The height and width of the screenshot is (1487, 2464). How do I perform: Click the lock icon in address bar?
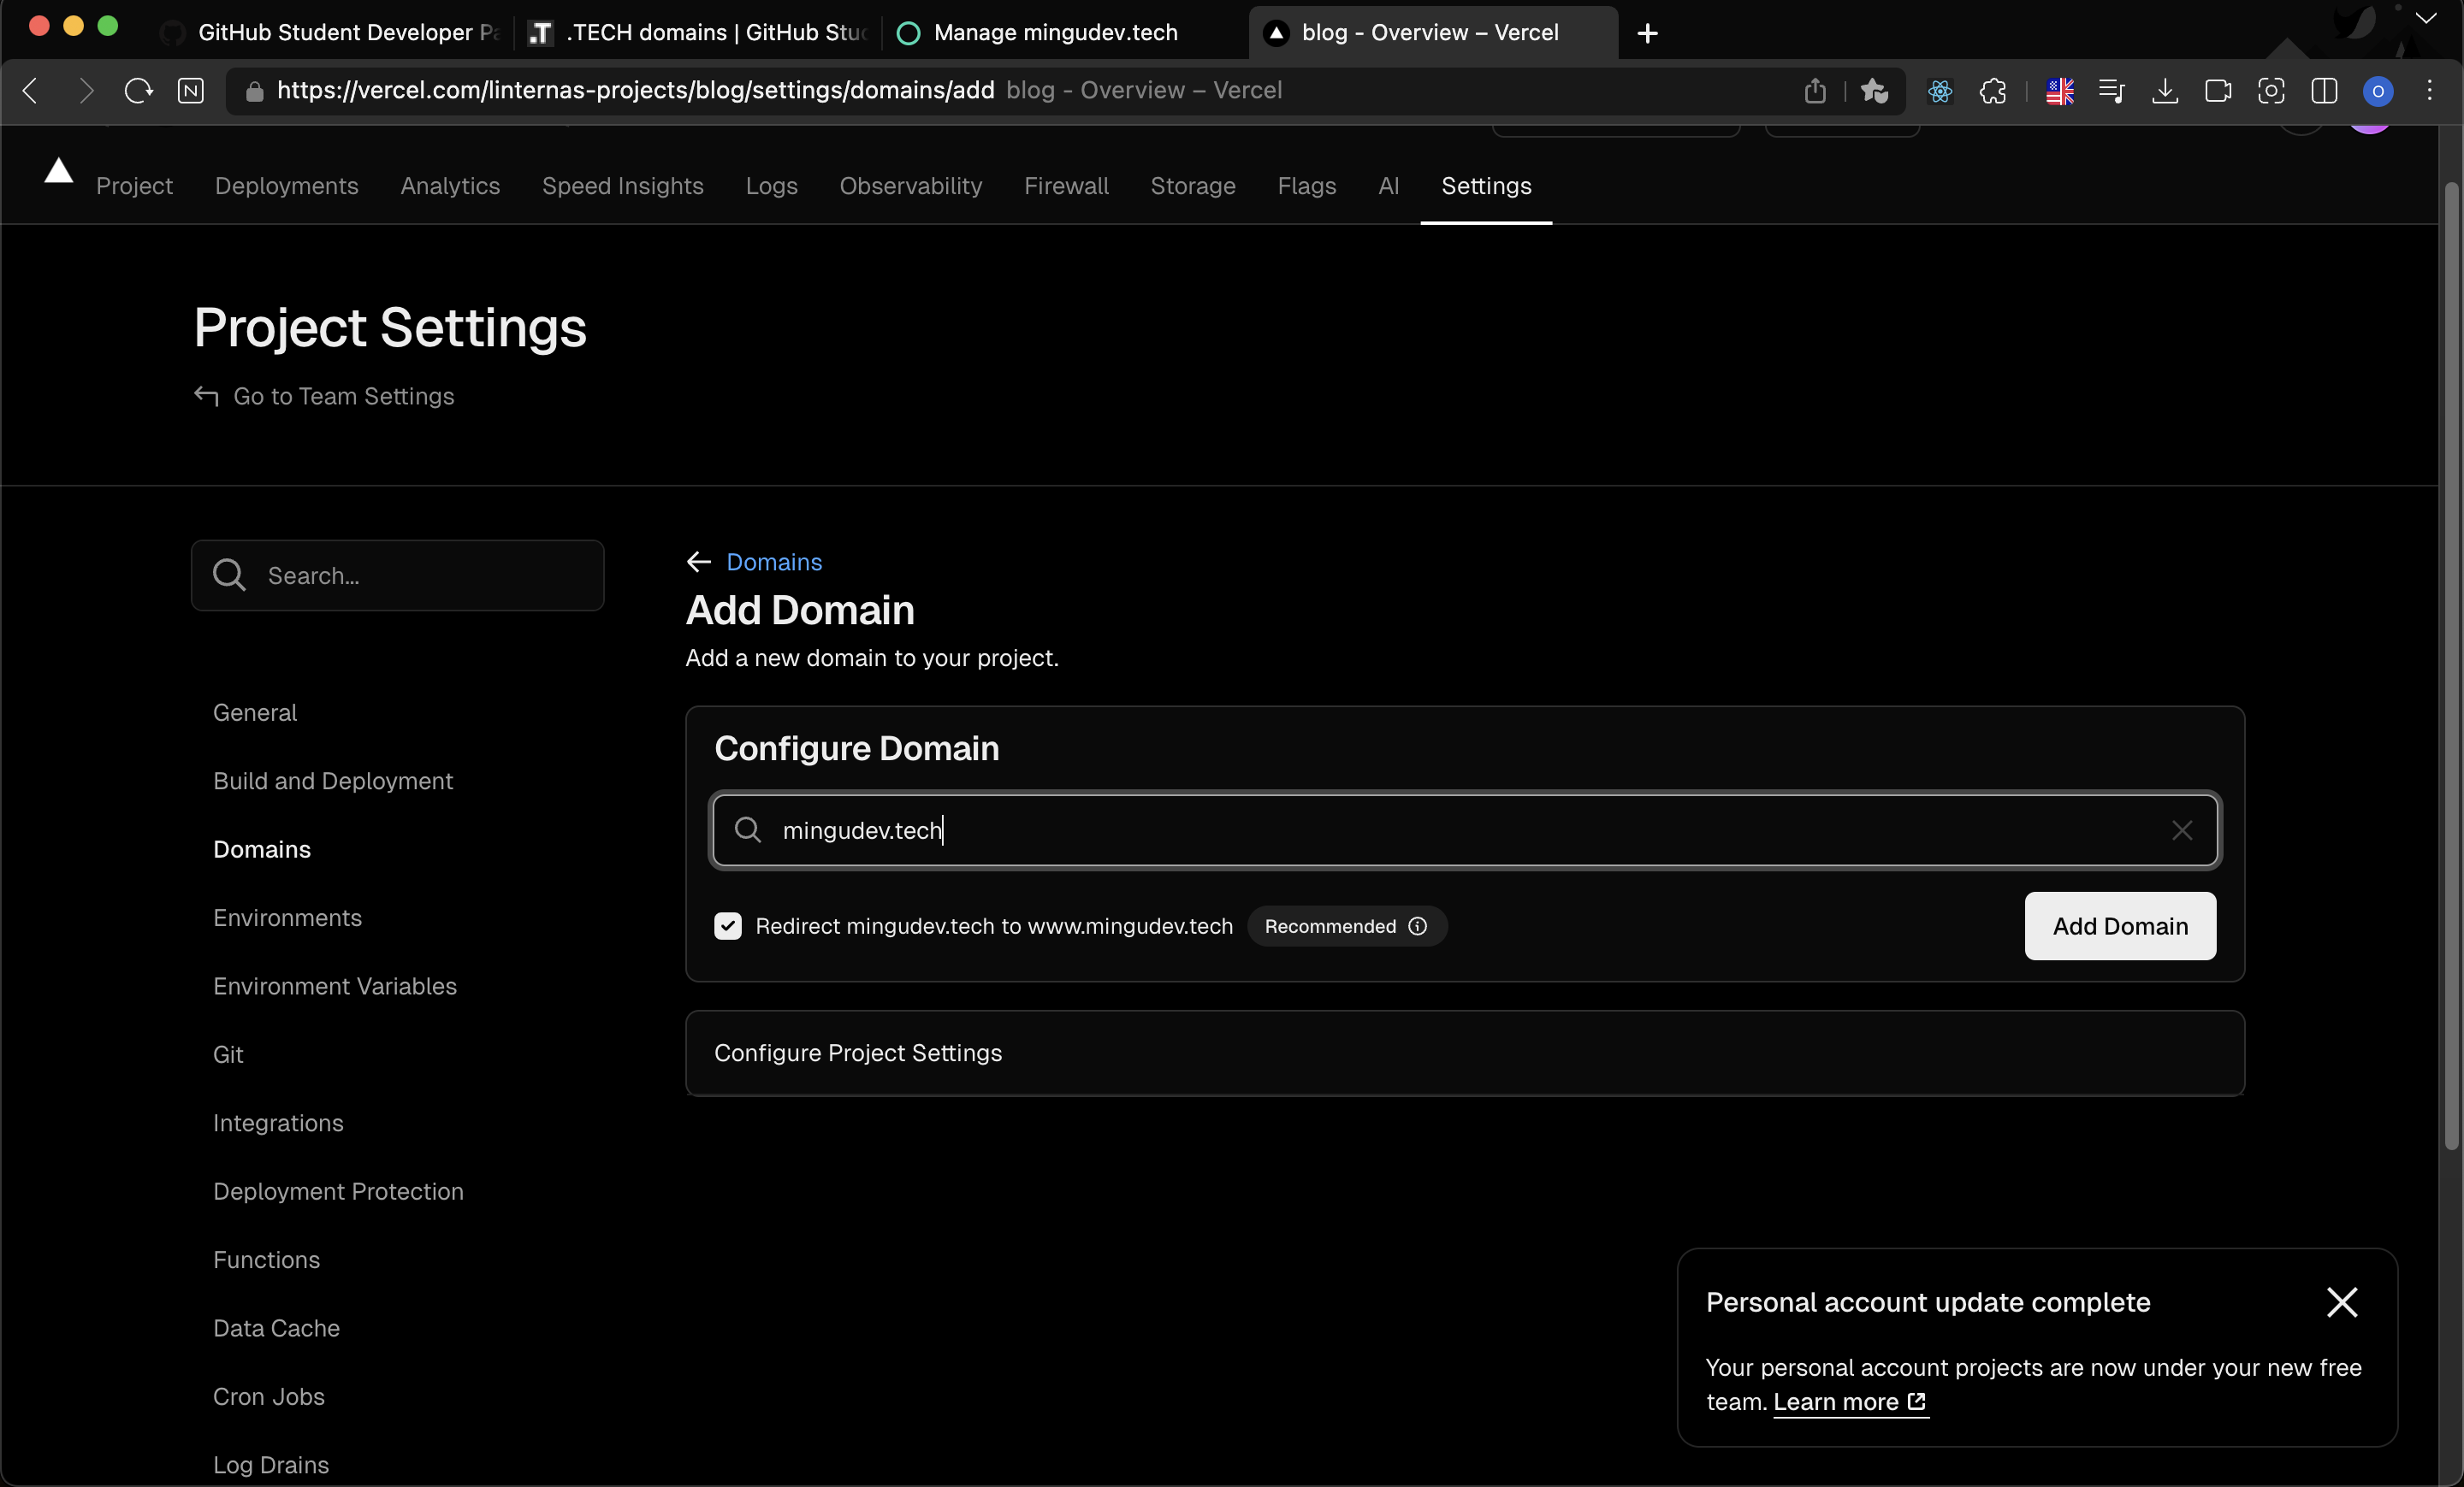point(254,91)
